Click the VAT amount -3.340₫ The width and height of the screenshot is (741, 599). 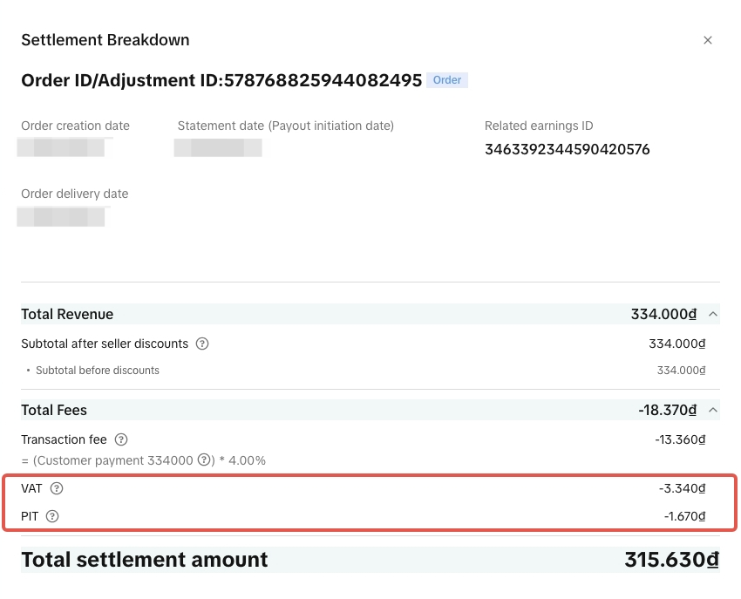[x=682, y=488]
